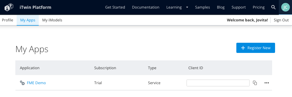Click the Type column header

click(152, 68)
